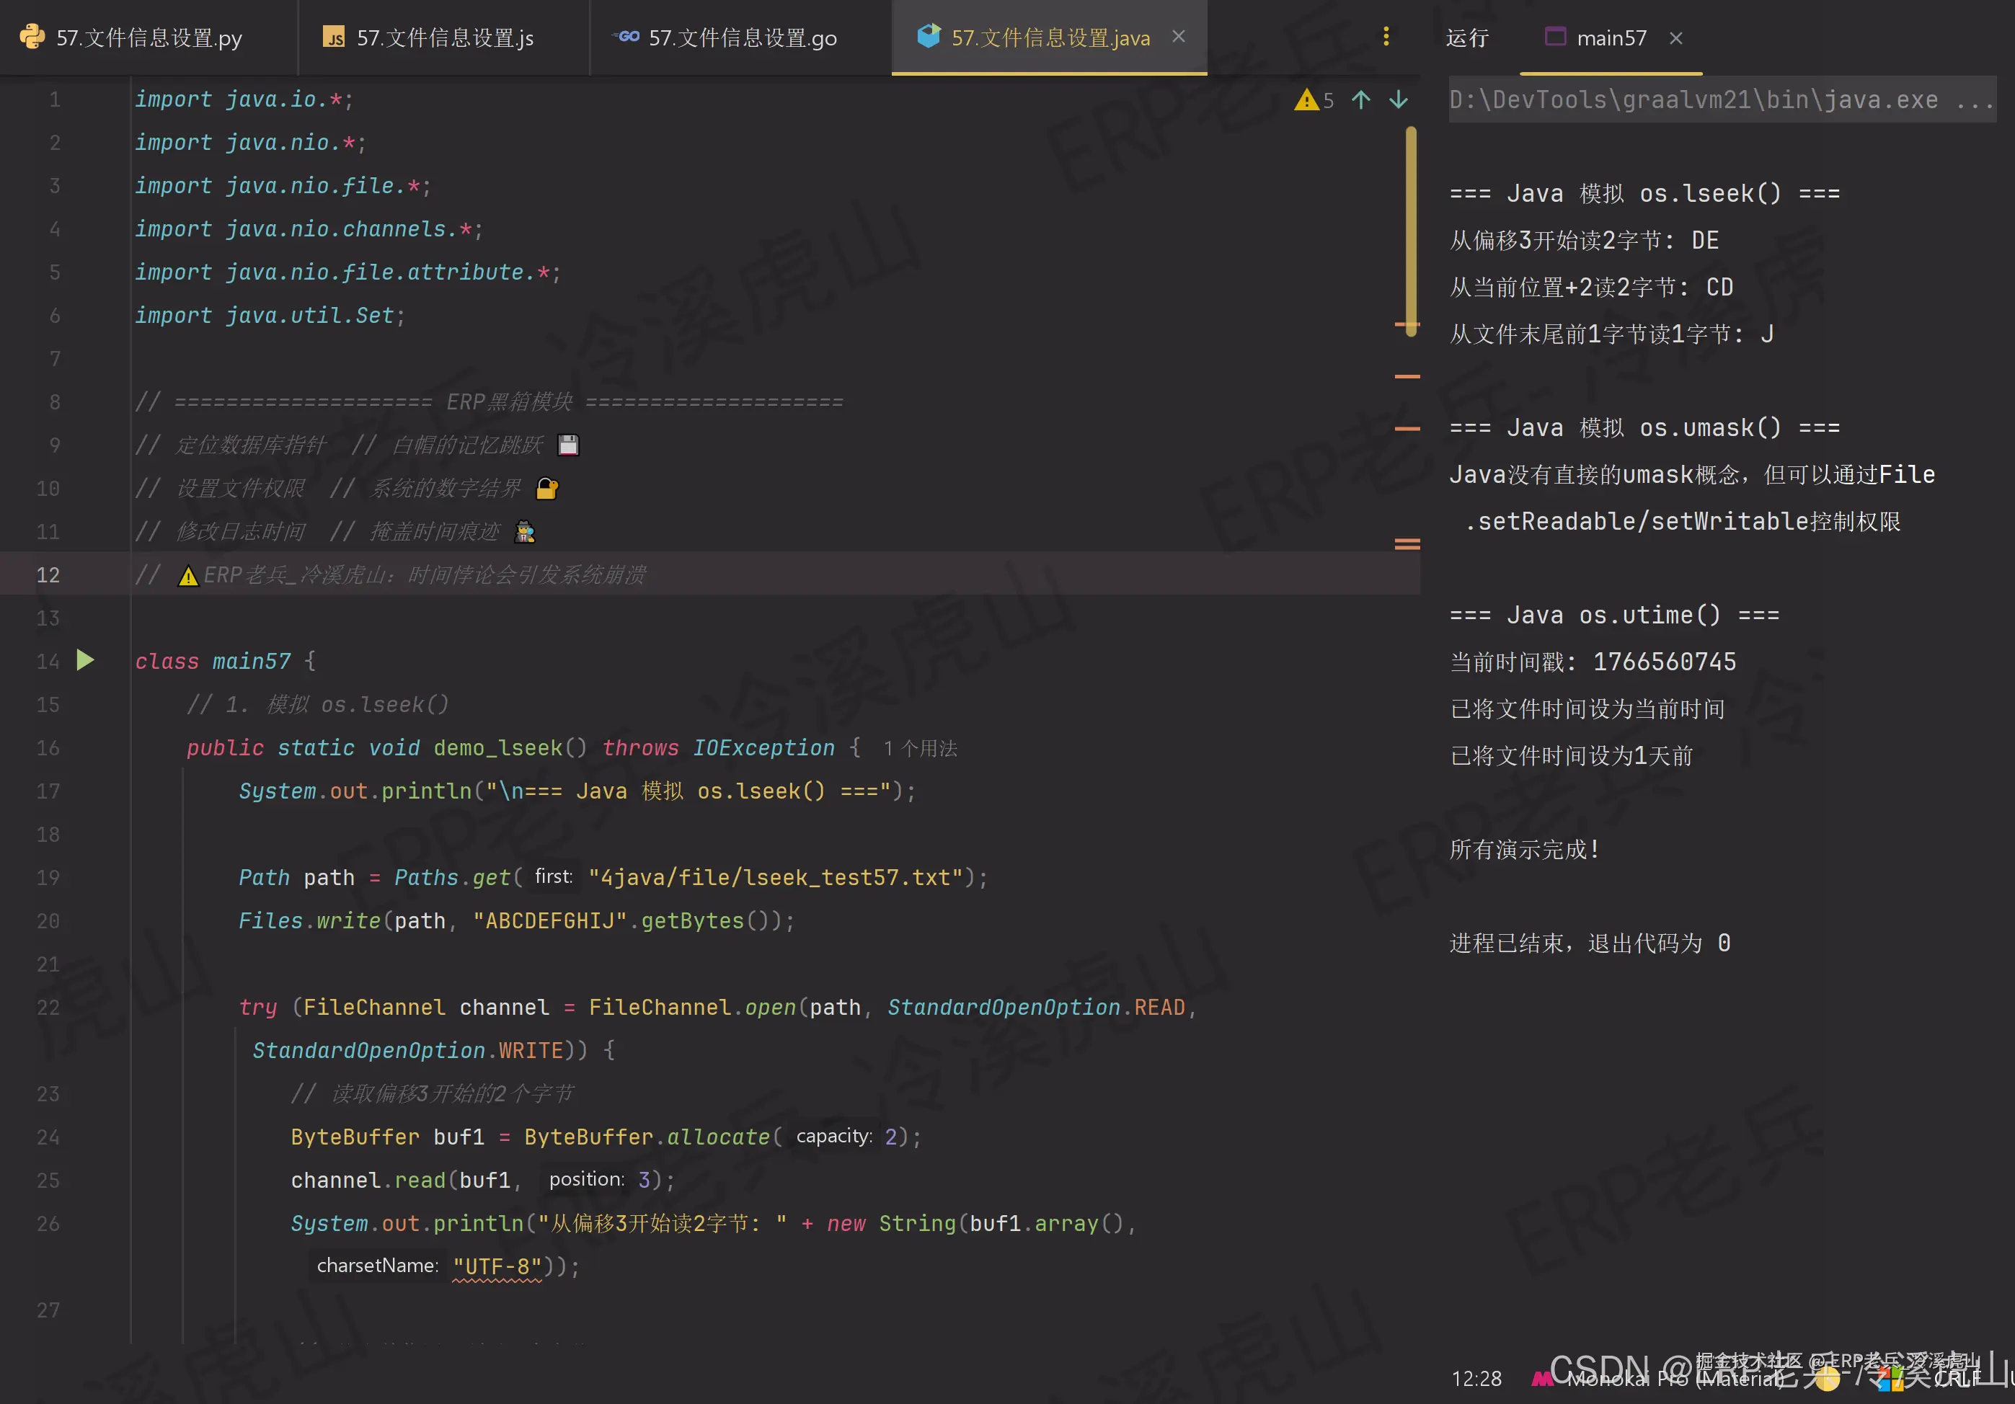2015x1404 pixels.
Task: Click the run-console icon on main57 tab
Action: tap(1555, 37)
